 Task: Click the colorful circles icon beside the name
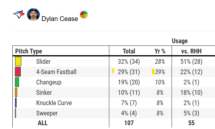tap(84, 15)
